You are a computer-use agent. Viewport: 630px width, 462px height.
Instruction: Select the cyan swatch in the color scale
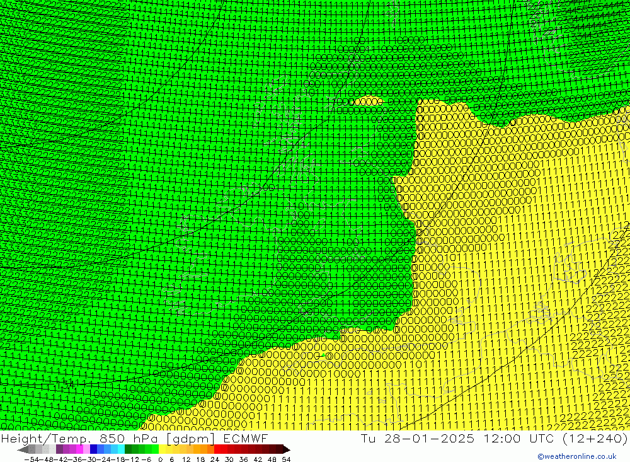point(121,450)
